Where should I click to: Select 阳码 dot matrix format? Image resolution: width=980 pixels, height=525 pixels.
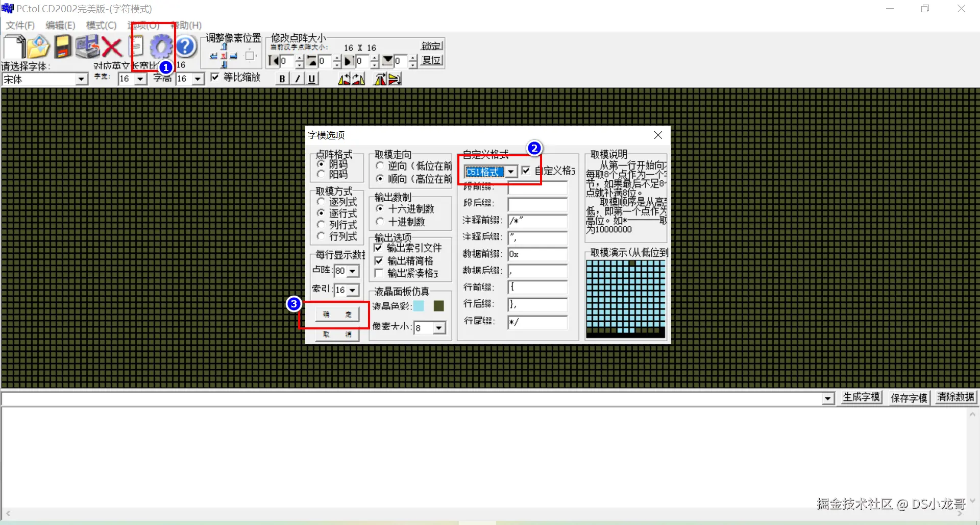click(321, 174)
